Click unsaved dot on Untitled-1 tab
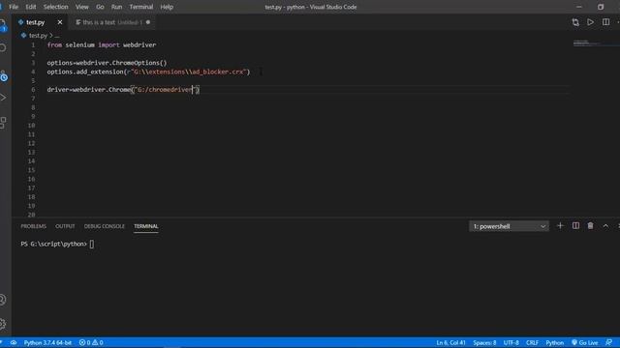Screen dimensions: 620x348 [148, 22]
